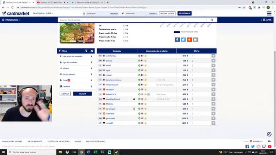Expand Tipo de vendedor filter
The image size is (276, 155).
point(76,62)
